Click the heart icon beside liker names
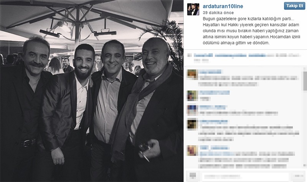 (189, 55)
